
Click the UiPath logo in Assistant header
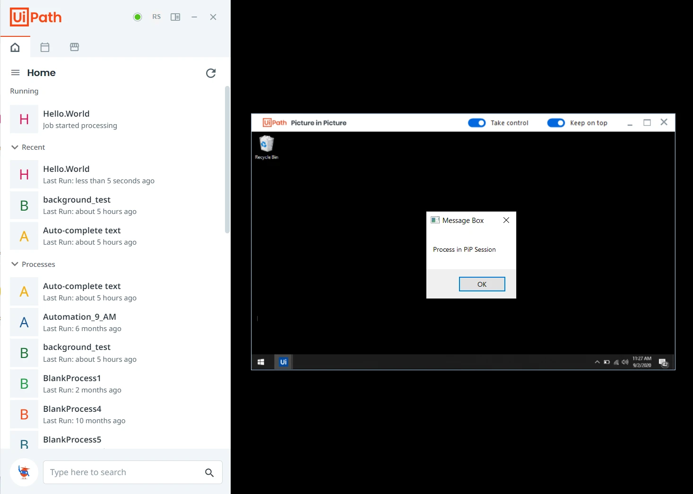(x=36, y=17)
